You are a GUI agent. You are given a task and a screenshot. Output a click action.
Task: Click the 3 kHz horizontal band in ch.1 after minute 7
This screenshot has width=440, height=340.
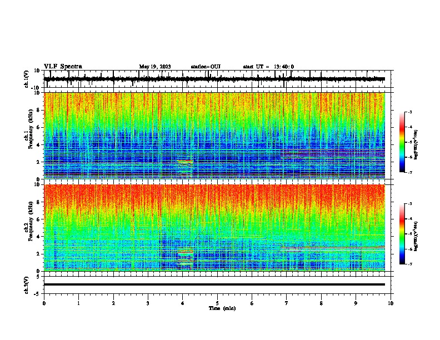[x=333, y=153]
